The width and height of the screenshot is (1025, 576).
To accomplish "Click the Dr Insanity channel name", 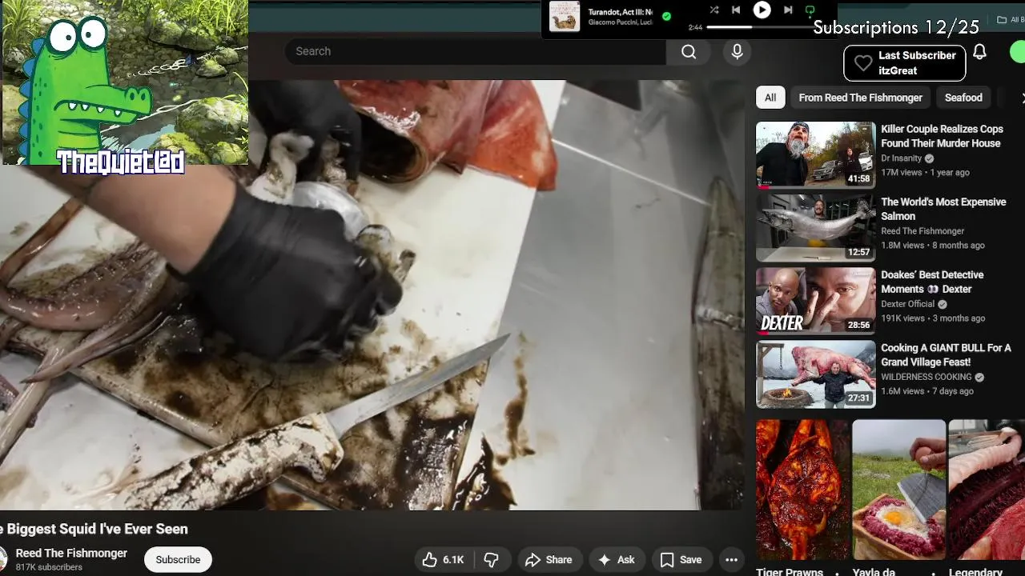I will click(902, 158).
